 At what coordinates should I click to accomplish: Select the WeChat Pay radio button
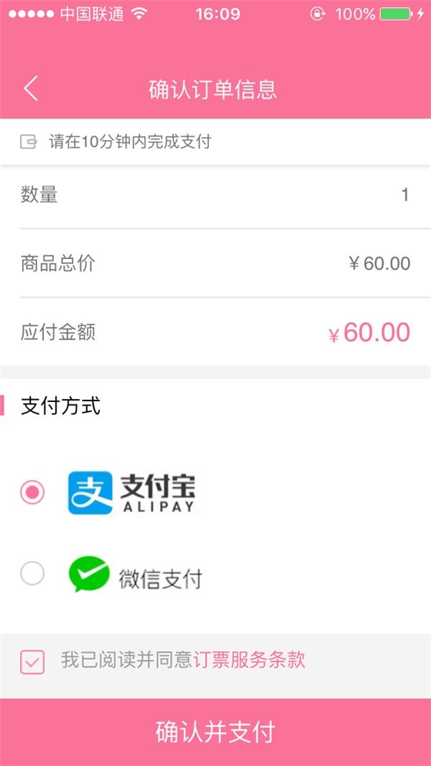32,574
